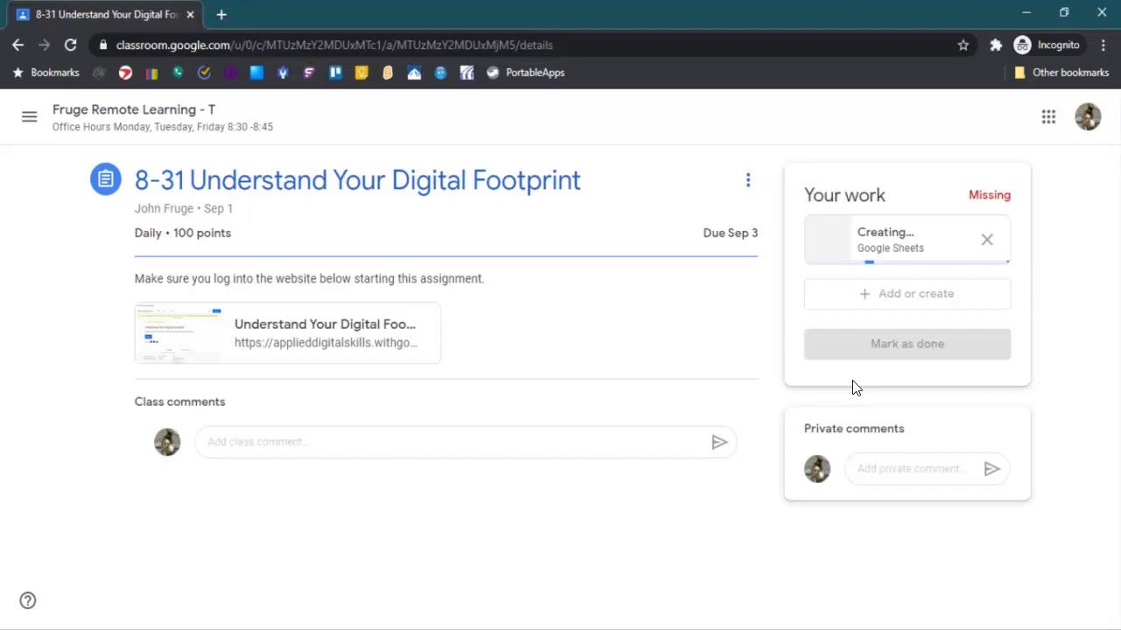This screenshot has height=630, width=1121.
Task: Click the Due Sep 3 text
Action: [730, 233]
